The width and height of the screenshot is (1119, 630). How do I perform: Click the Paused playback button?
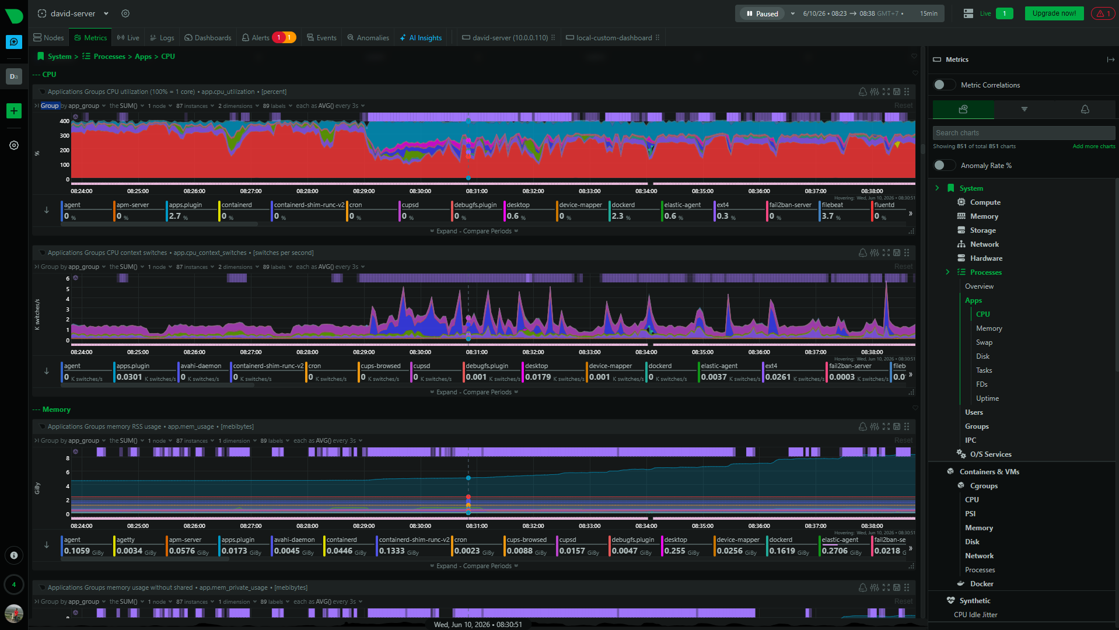click(763, 13)
